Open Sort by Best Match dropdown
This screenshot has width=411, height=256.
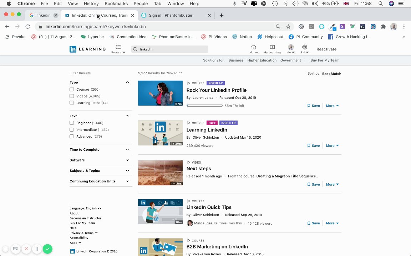pyautogui.click(x=331, y=74)
